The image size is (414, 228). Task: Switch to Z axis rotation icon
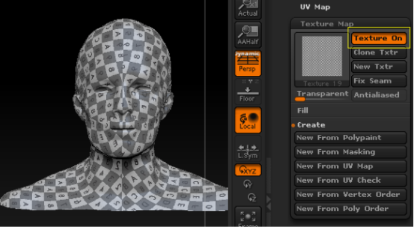coord(252,198)
